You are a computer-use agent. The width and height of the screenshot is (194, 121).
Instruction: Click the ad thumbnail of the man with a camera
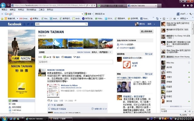pyautogui.click(x=124, y=87)
